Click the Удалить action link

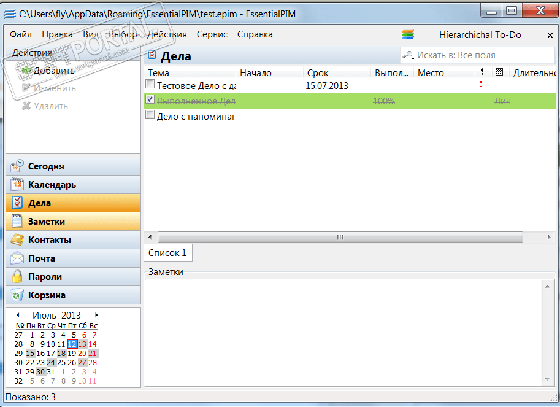51,106
